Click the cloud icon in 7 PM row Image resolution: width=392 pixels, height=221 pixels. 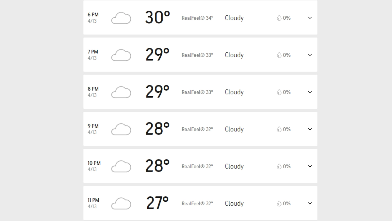(x=121, y=55)
